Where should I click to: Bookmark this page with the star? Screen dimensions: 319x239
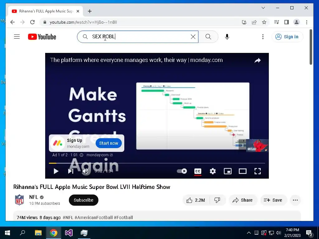pyautogui.click(x=264, y=22)
